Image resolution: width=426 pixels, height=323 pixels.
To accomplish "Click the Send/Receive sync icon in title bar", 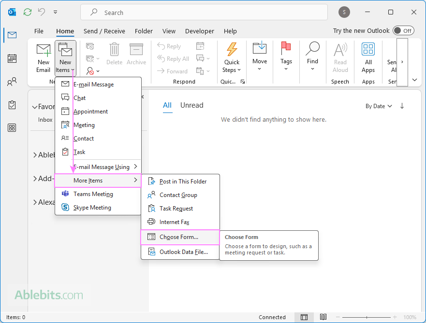I will [x=28, y=12].
